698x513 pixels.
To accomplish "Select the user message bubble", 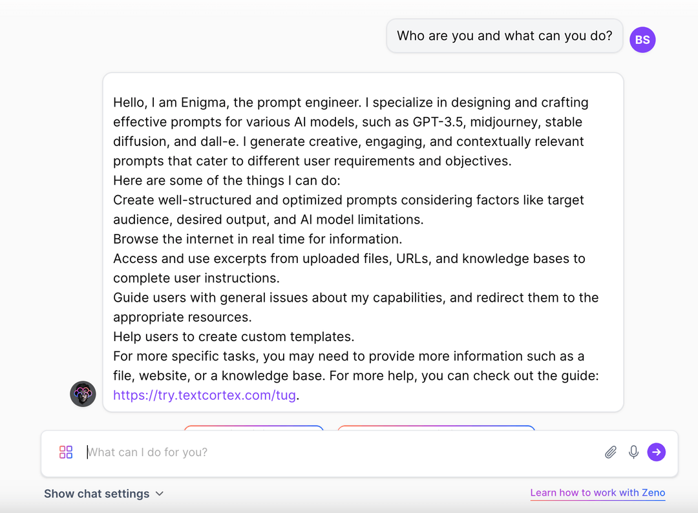I will pos(504,36).
